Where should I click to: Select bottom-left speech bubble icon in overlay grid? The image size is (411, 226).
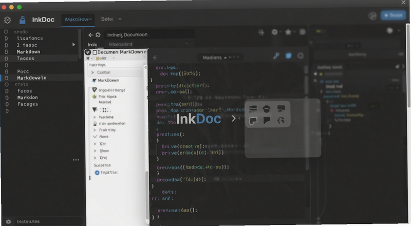point(253,121)
